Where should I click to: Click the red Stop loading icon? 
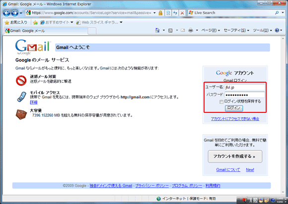182,13
